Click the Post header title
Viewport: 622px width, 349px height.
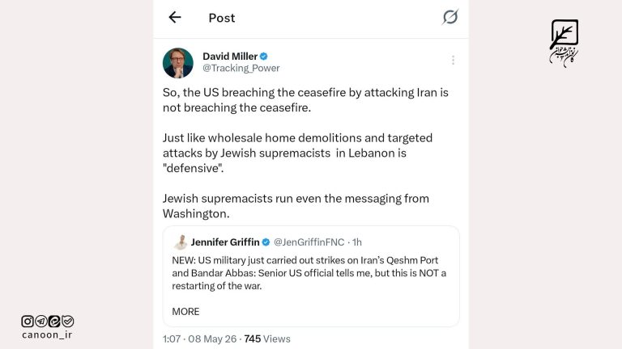222,18
